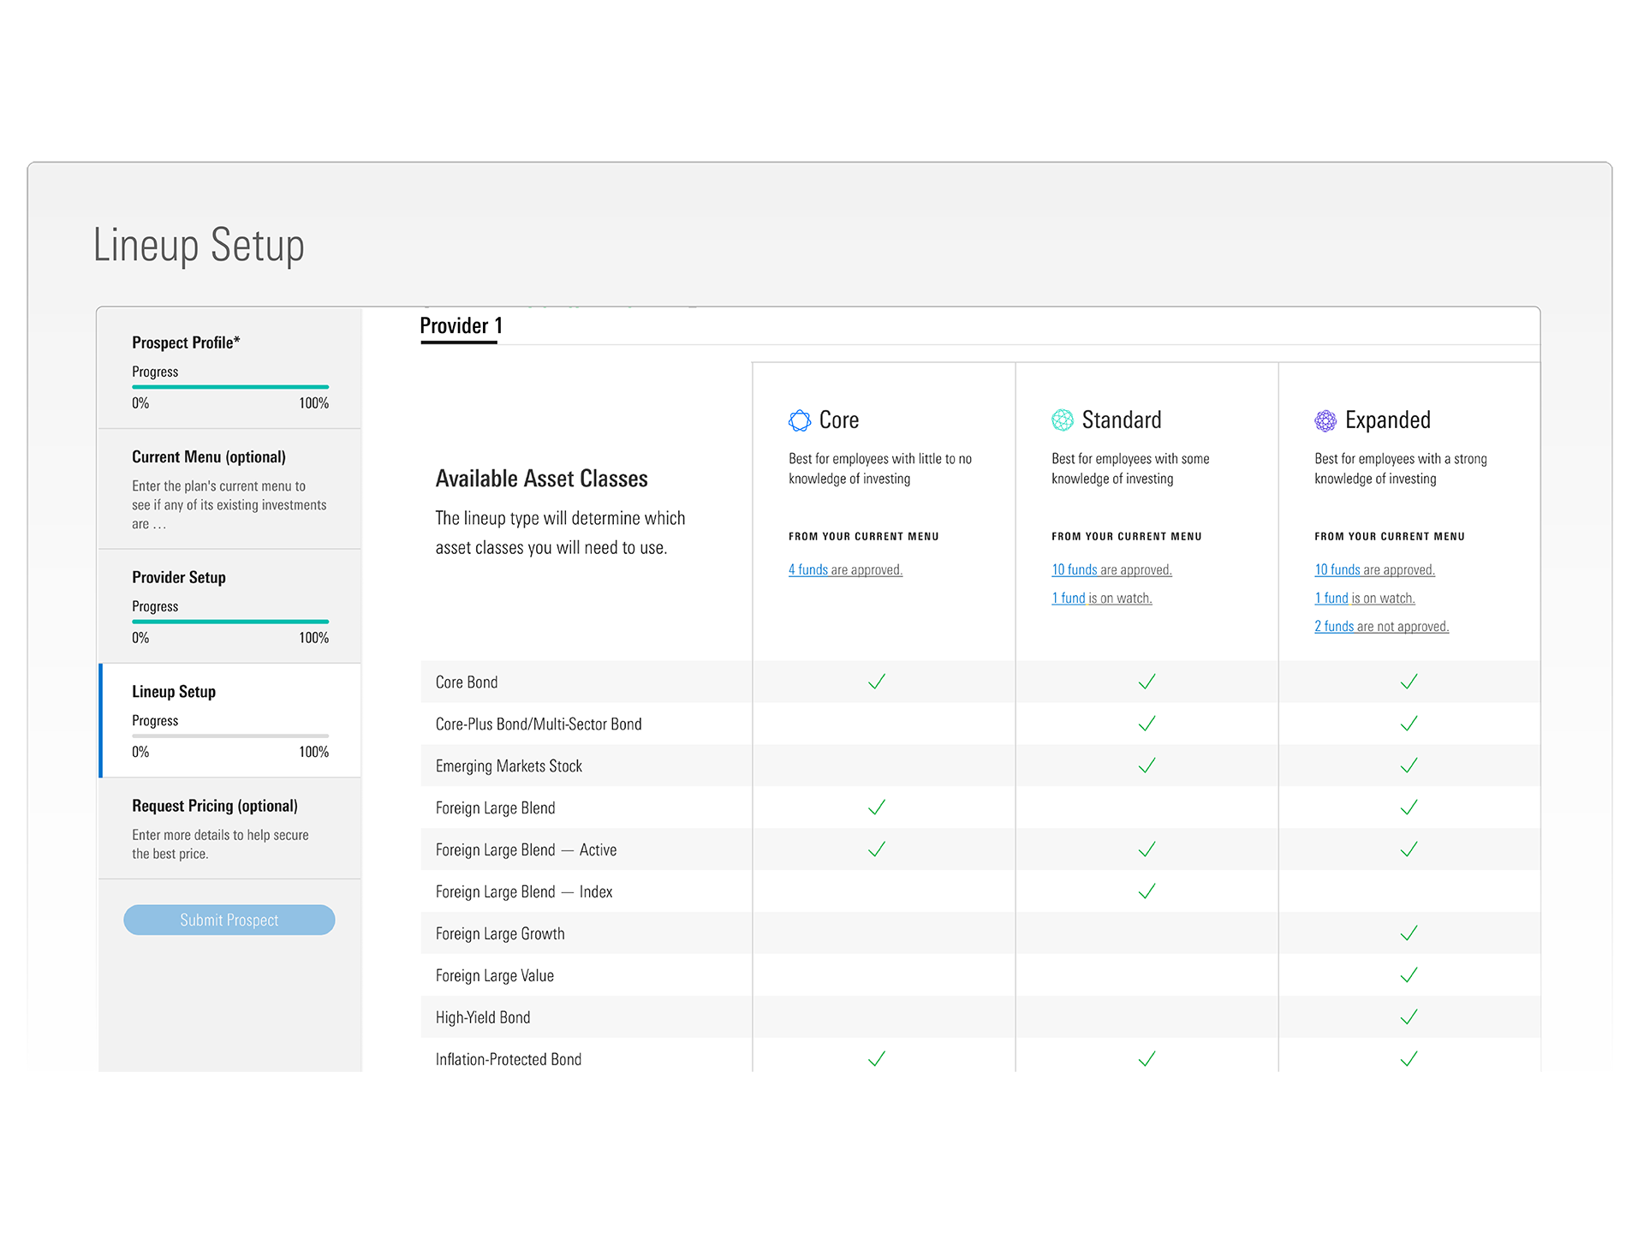
Task: Click the teal Standard lineup icon
Action: click(1062, 420)
